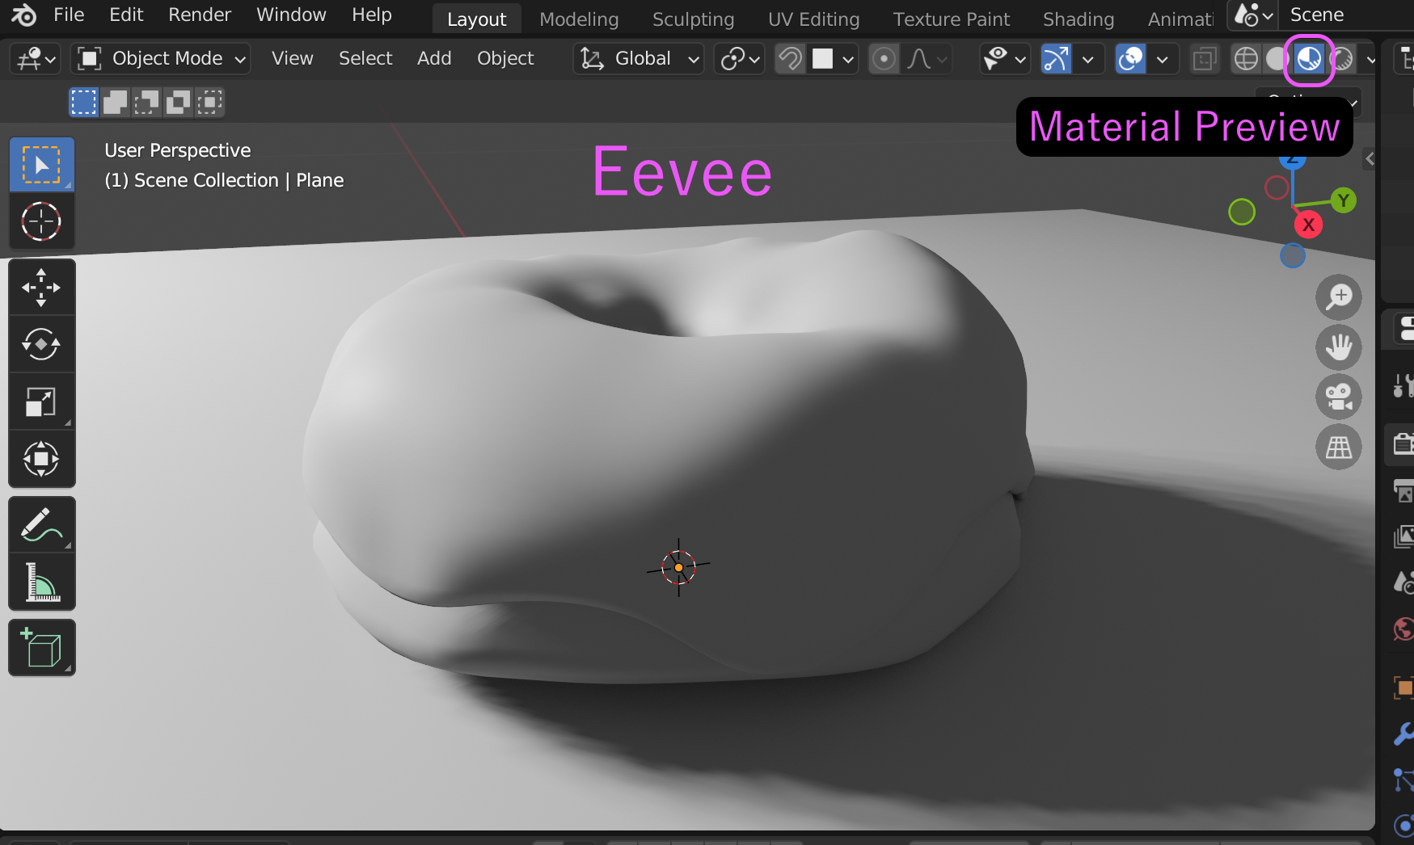This screenshot has width=1414, height=845.
Task: Toggle viewport gizmos visibility
Action: pyautogui.click(x=1056, y=58)
